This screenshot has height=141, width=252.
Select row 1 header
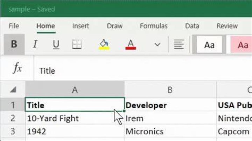pos(13,104)
